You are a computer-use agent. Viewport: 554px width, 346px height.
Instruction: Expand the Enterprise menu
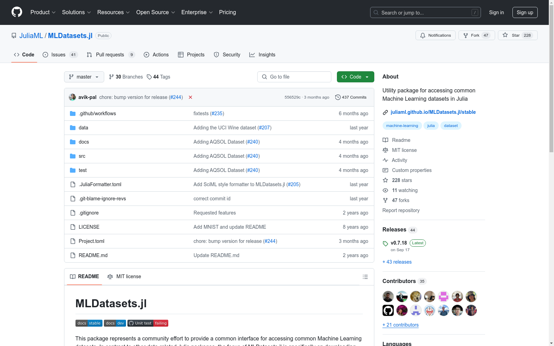pos(197,12)
